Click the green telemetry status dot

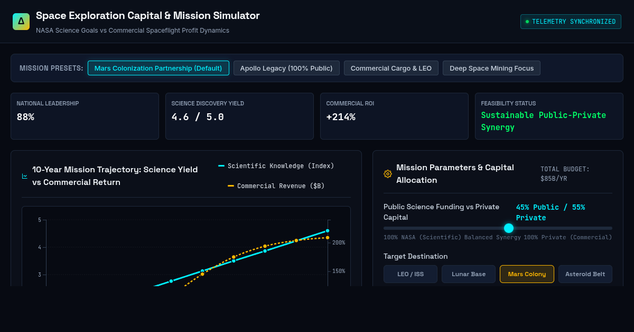[x=527, y=22]
